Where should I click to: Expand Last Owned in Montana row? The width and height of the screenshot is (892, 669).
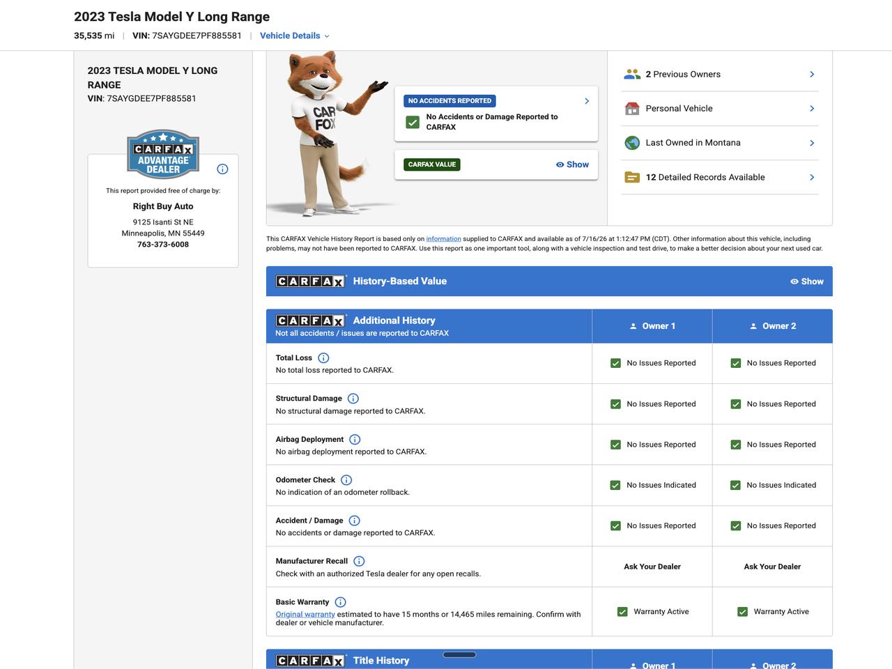tap(720, 143)
